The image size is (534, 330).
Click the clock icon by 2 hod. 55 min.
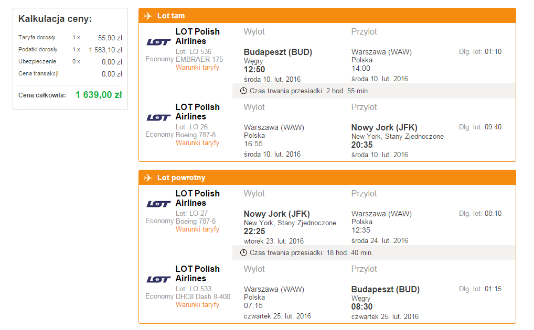pos(243,91)
